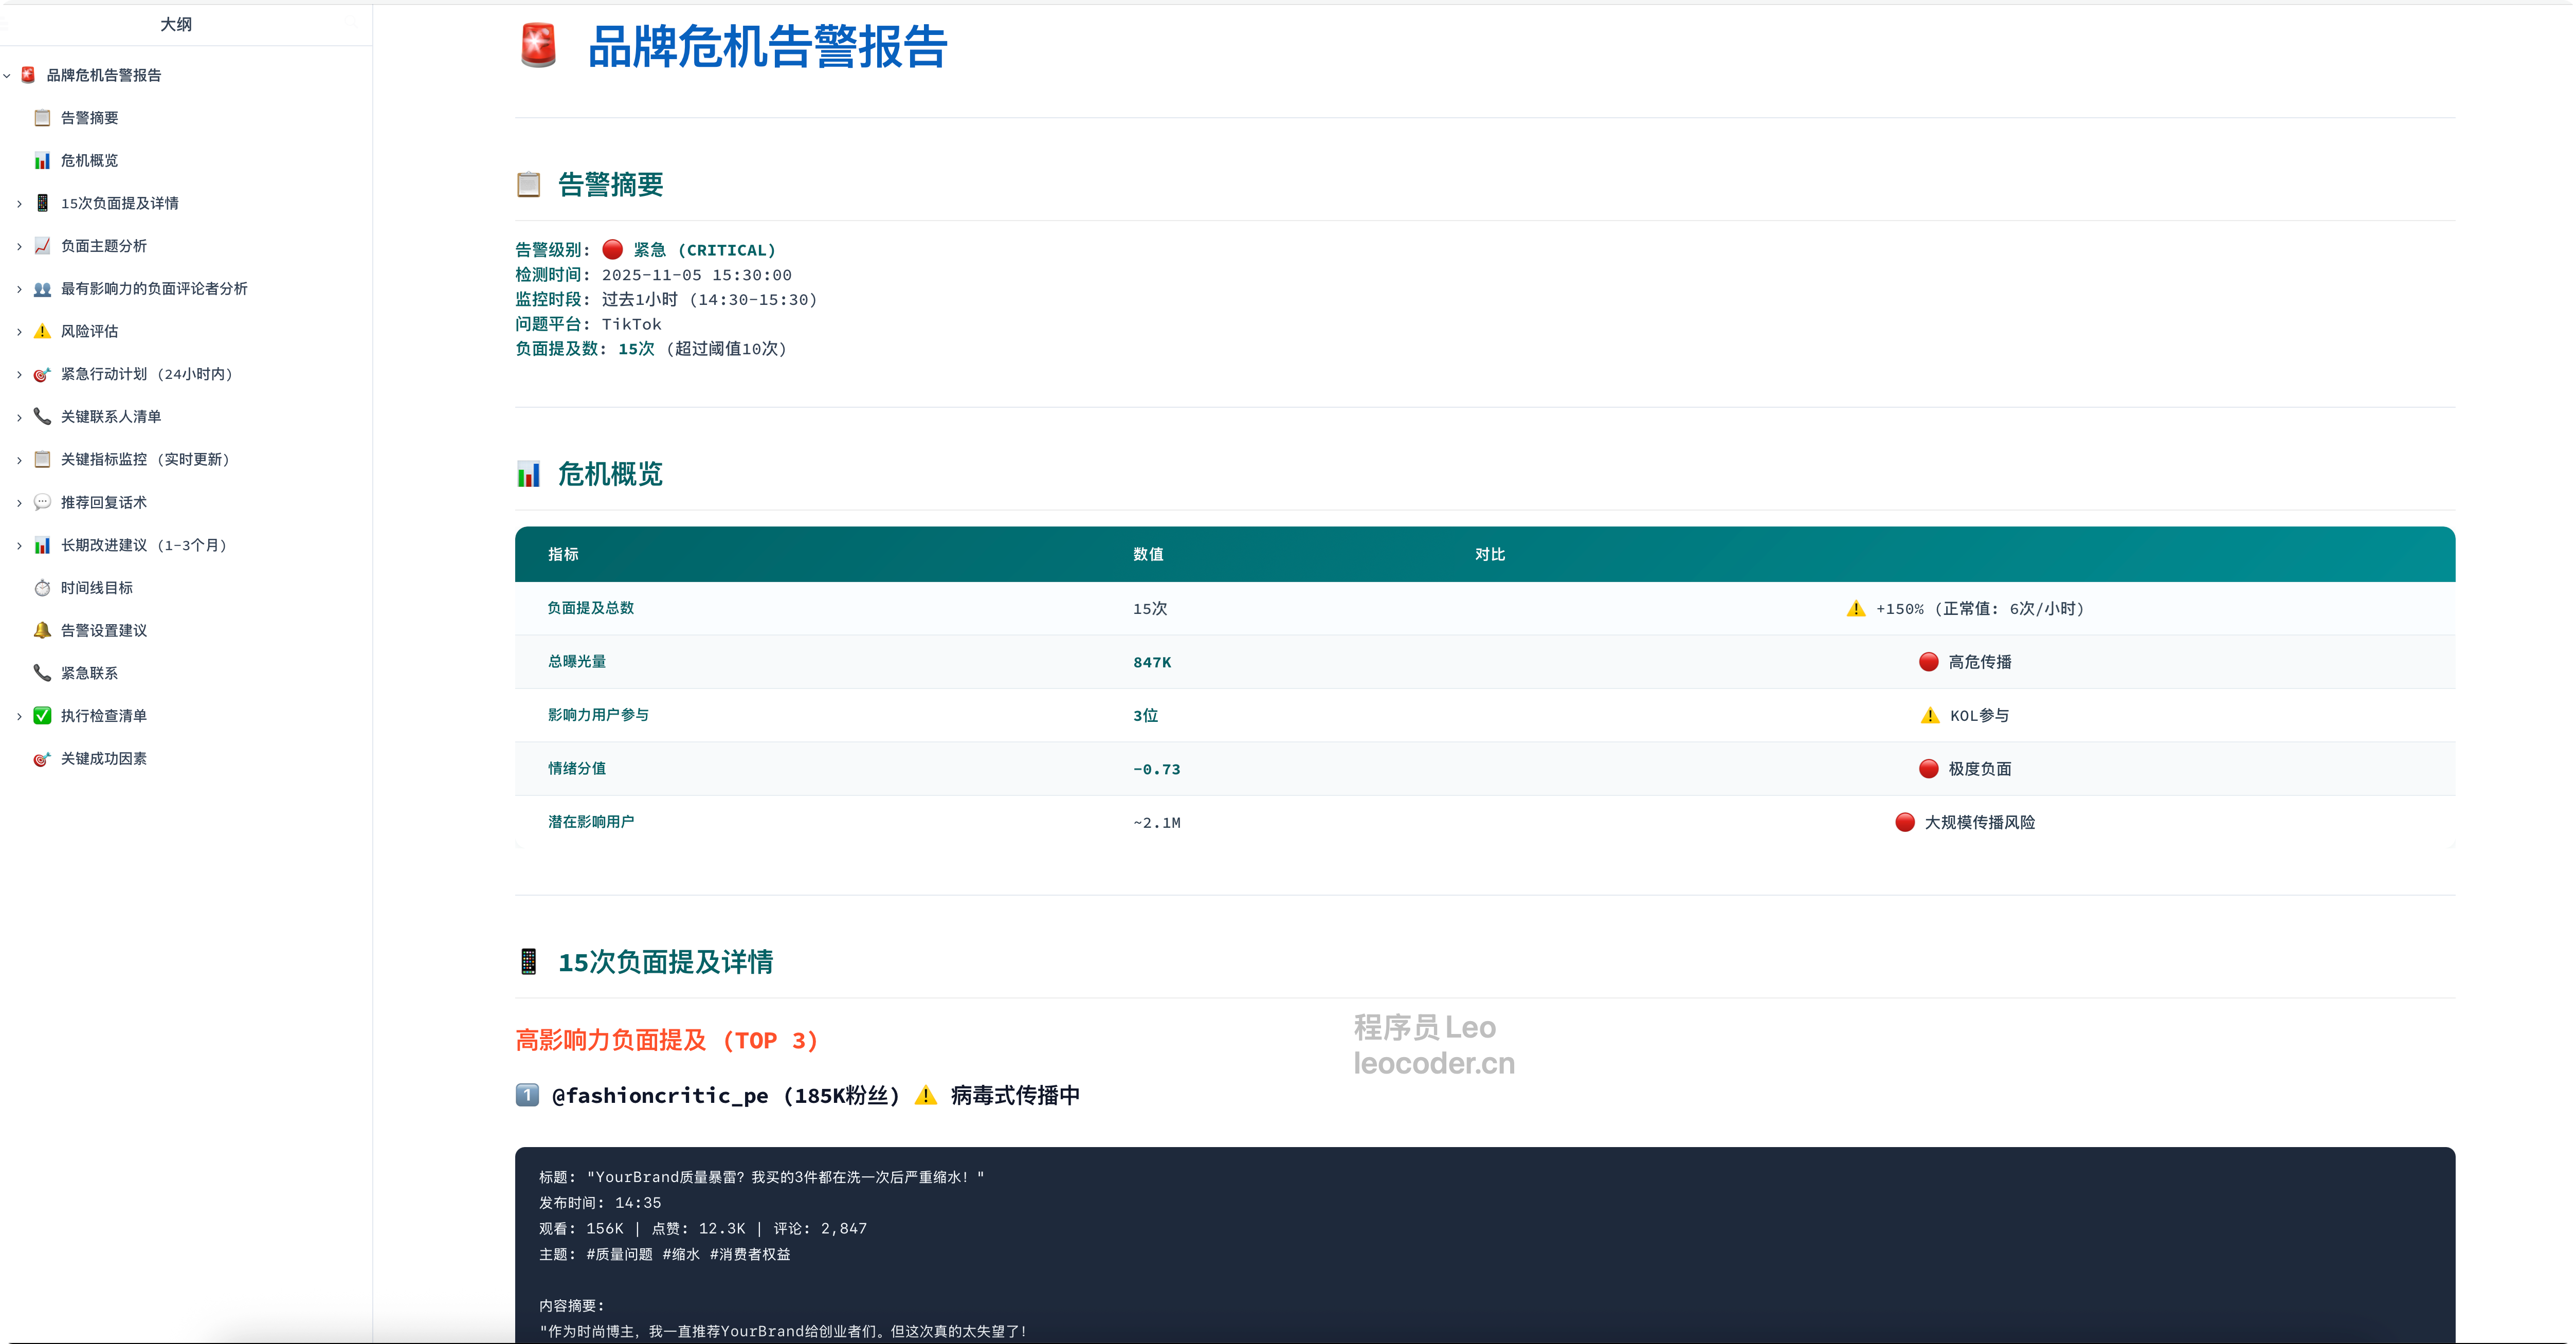The image size is (2576, 1344).
Task: Click the stopwatch icon for 时间线目标
Action: pos(42,588)
